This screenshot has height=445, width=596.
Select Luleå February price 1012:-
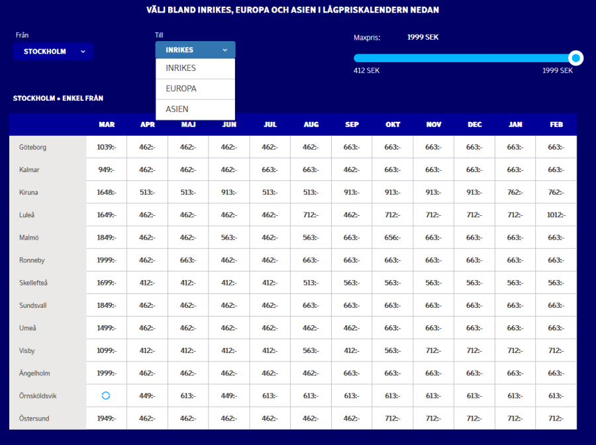[x=556, y=215]
